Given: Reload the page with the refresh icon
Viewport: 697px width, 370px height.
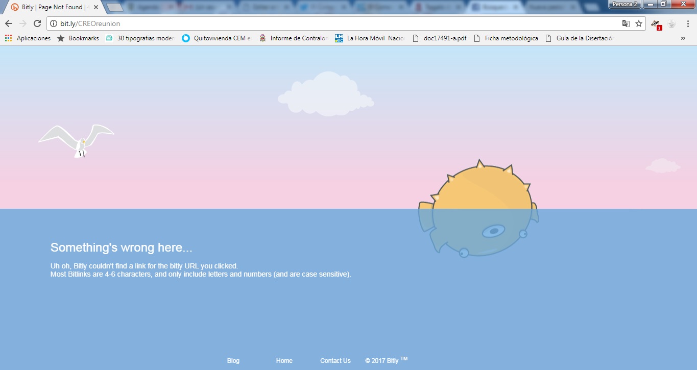Looking at the screenshot, I should (x=37, y=23).
